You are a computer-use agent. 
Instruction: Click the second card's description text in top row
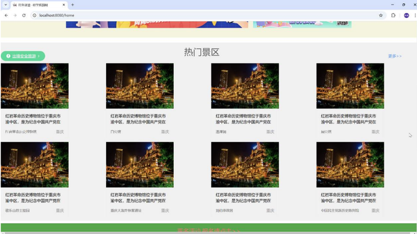point(138,119)
